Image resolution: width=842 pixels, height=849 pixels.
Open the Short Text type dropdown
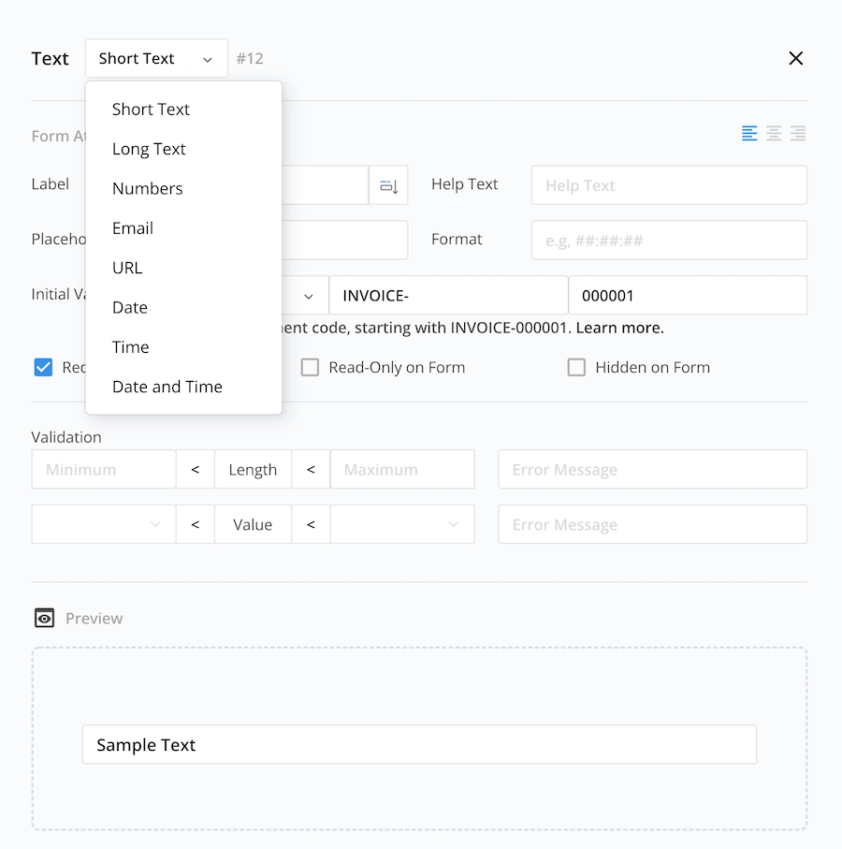[x=155, y=58]
